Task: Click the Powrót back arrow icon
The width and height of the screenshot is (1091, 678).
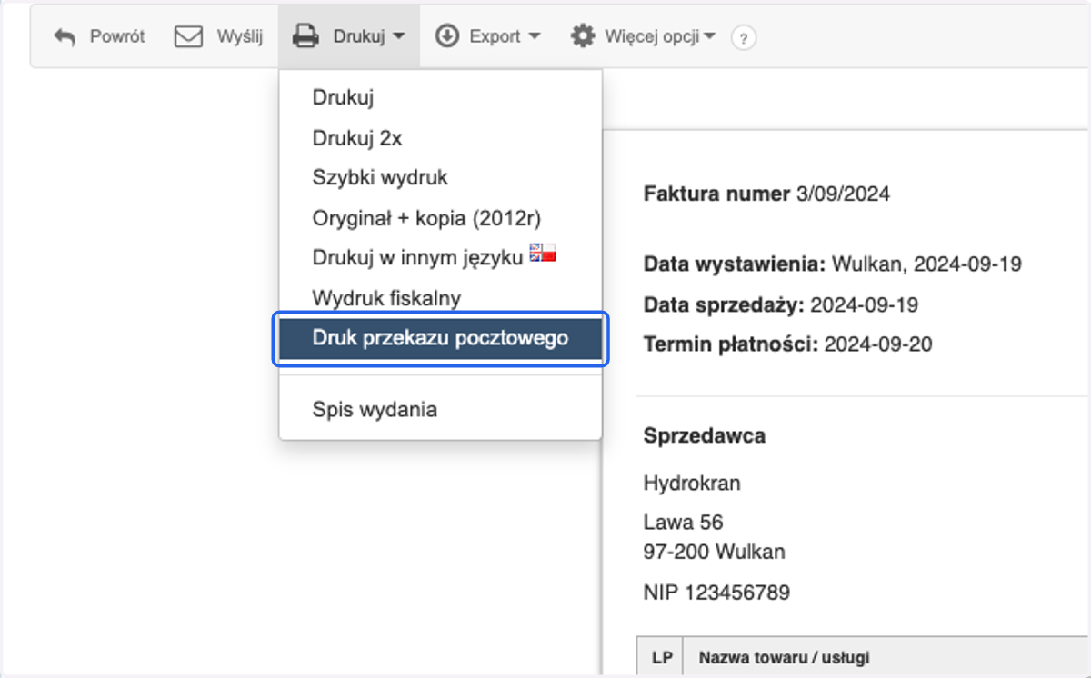Action: click(x=65, y=37)
